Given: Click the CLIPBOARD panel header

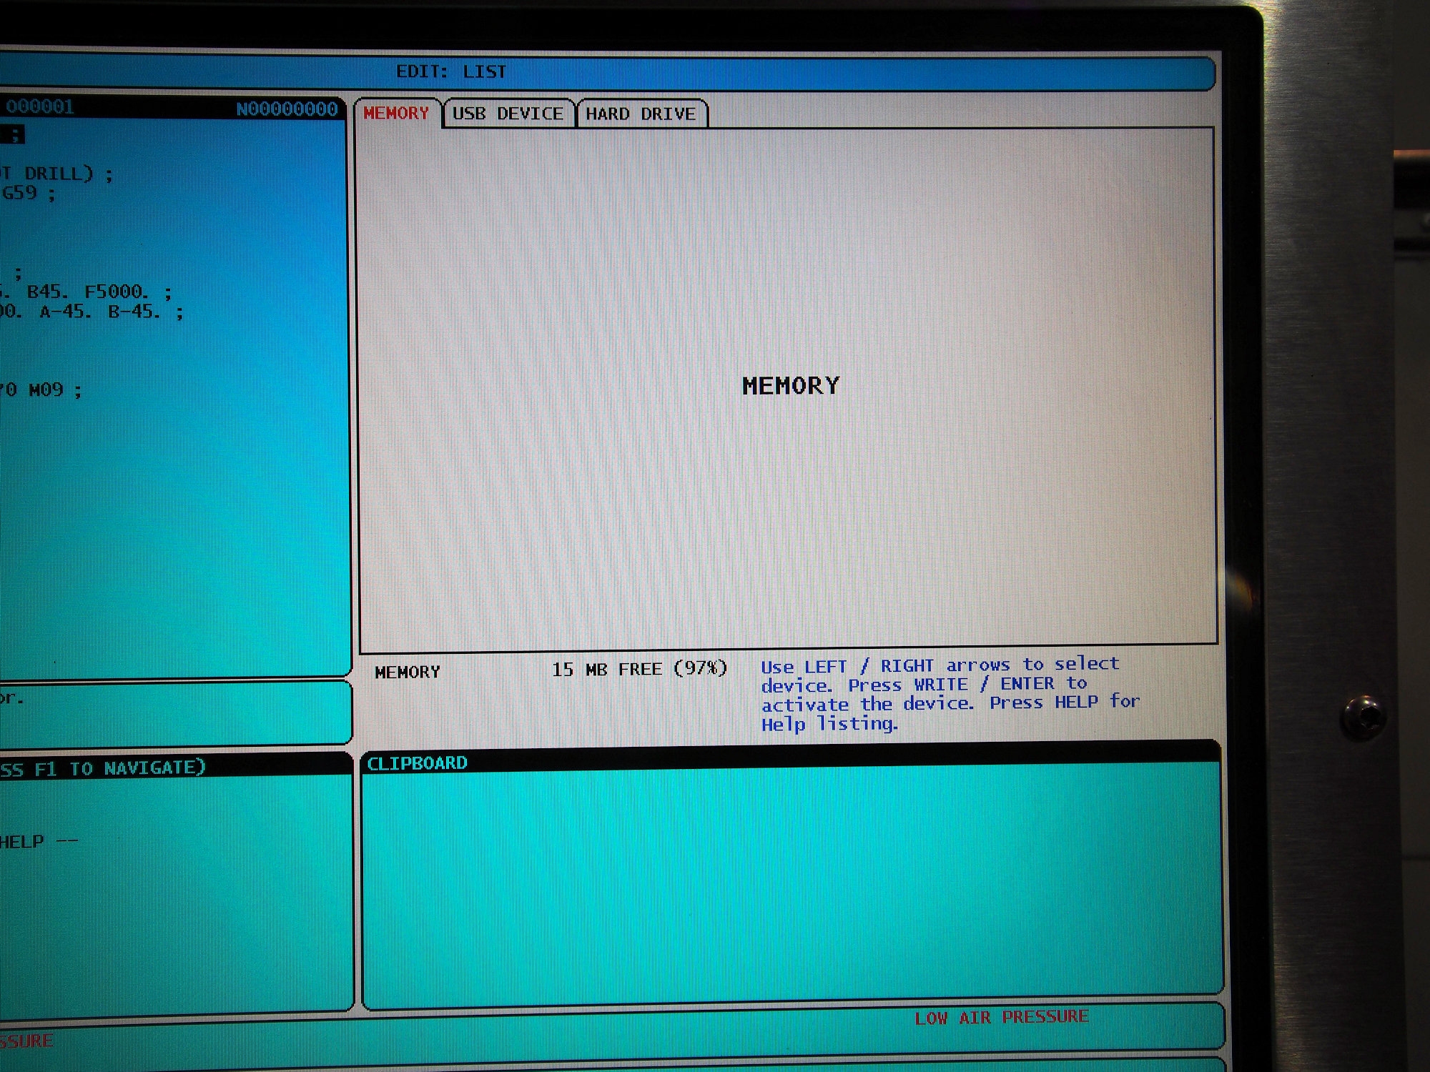Looking at the screenshot, I should (x=417, y=763).
